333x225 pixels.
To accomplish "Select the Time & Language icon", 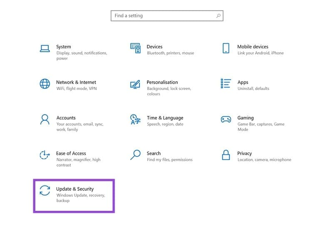I will (x=135, y=120).
